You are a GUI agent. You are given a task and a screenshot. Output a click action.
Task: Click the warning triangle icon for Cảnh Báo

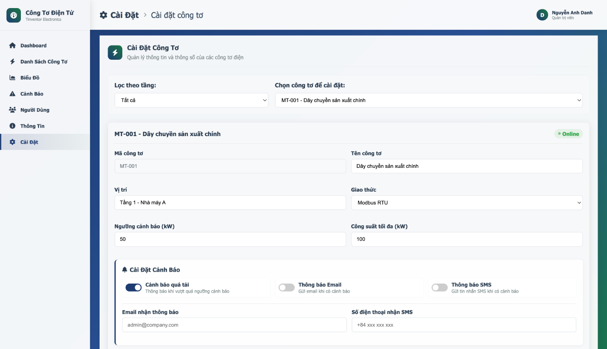[x=12, y=94]
